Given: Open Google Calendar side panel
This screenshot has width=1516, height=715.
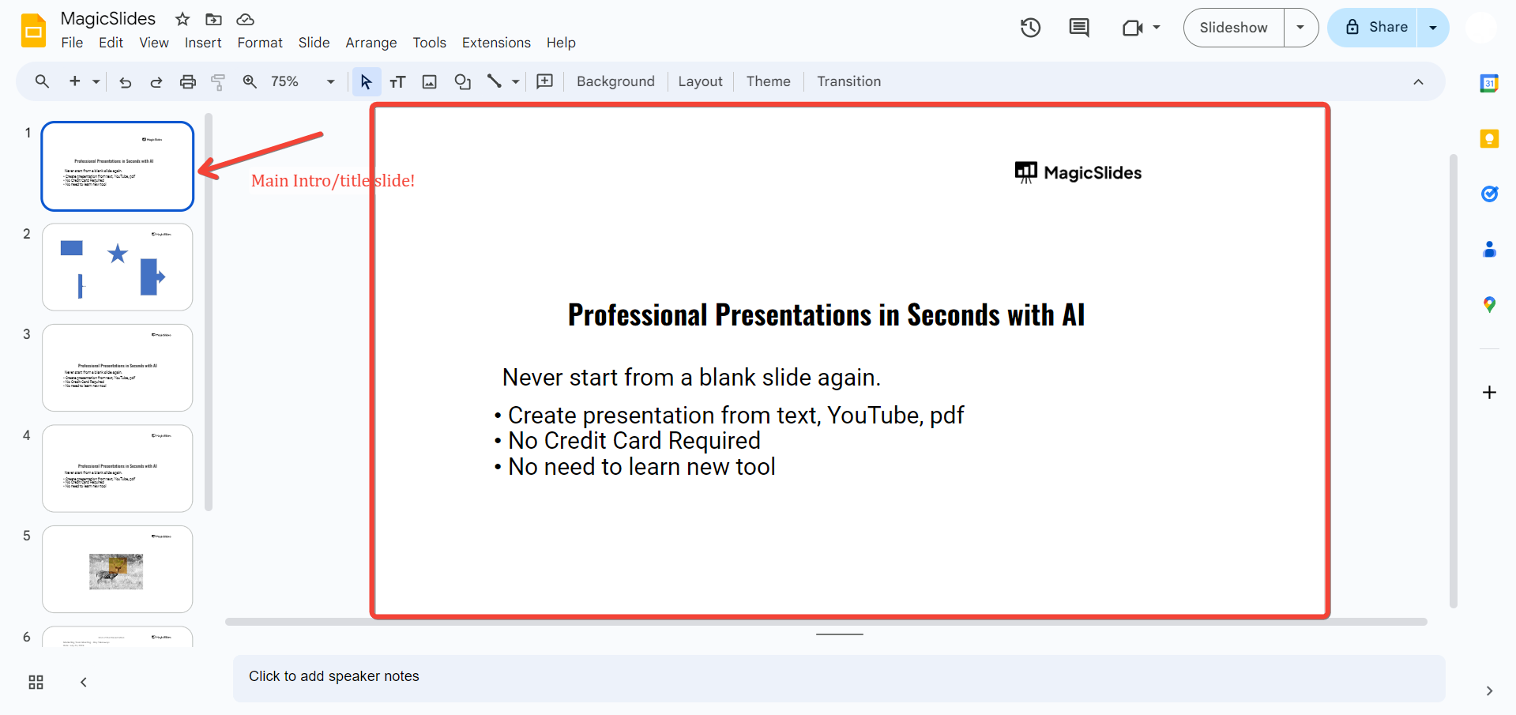Looking at the screenshot, I should coord(1489,83).
